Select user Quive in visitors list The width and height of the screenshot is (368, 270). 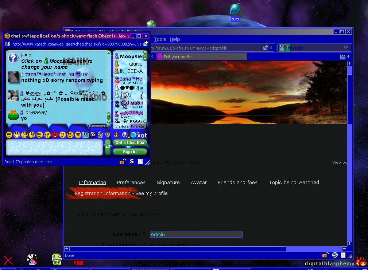point(129,64)
